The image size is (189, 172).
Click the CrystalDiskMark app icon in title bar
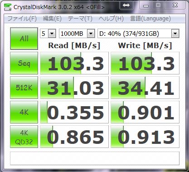[8, 7]
